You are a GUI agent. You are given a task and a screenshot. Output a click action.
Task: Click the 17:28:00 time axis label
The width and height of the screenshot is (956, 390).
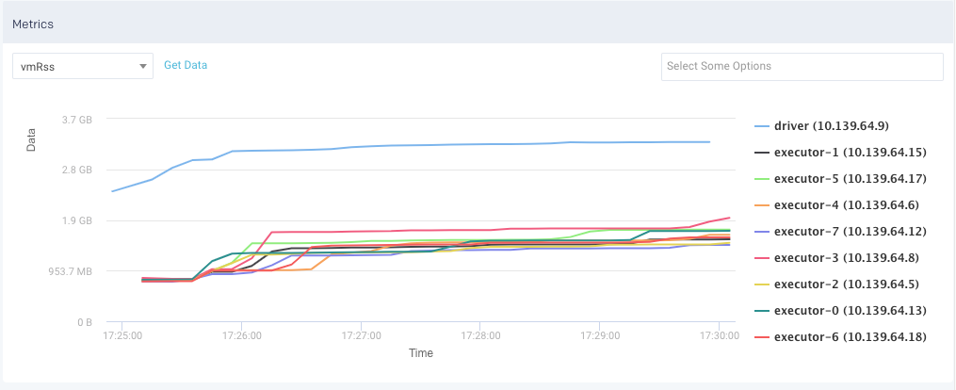click(481, 334)
